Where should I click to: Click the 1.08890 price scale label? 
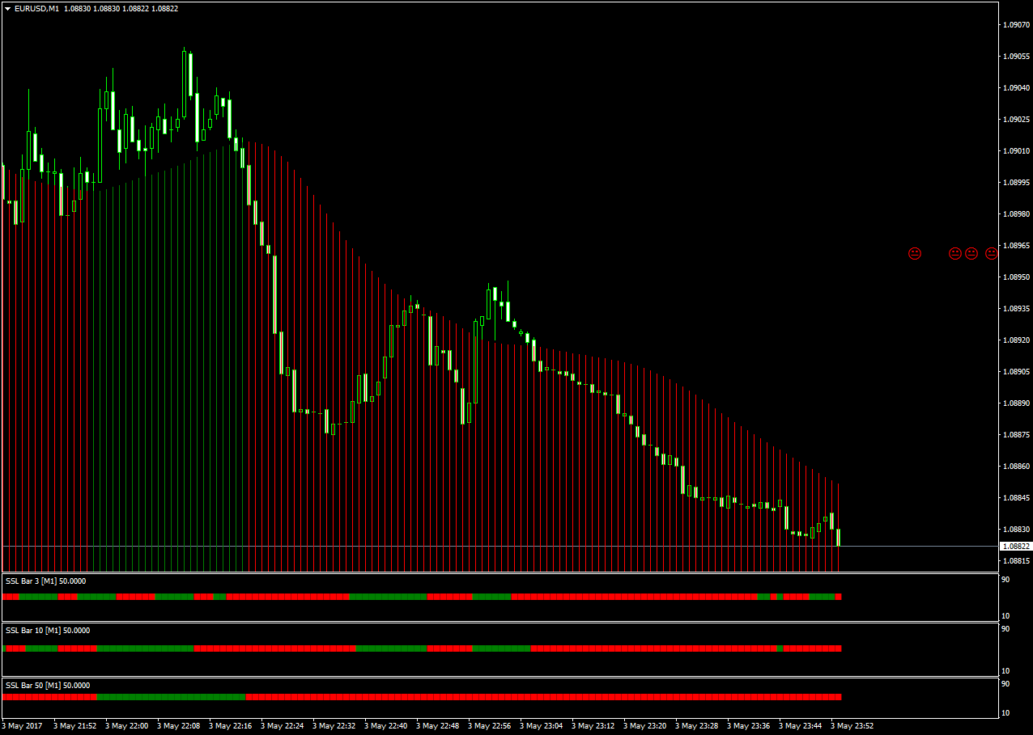(1016, 403)
